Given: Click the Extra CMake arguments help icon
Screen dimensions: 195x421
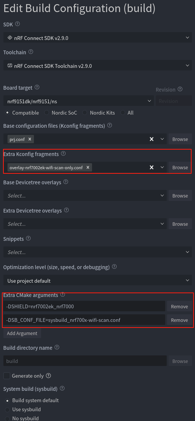Looking at the screenshot, I should (63, 294).
